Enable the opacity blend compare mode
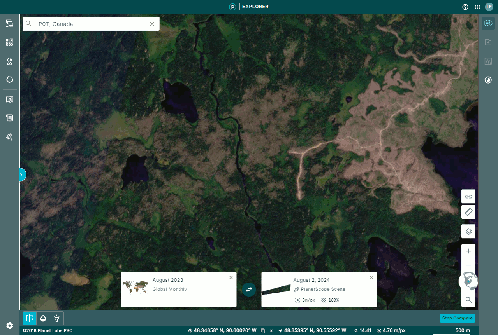Screen dimensions: 498x335 click(43, 318)
